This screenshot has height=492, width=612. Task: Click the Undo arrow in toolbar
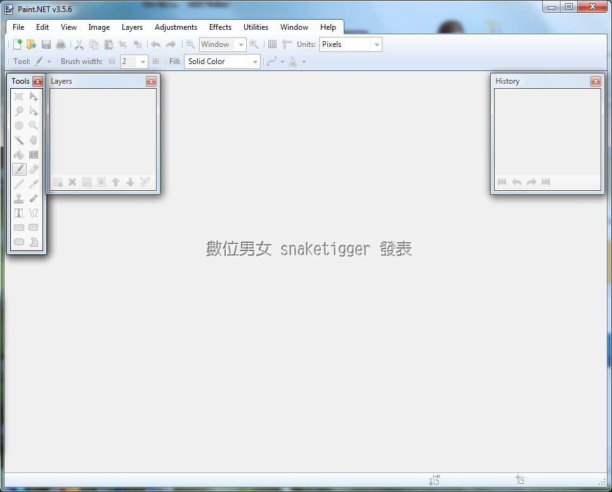click(x=156, y=44)
